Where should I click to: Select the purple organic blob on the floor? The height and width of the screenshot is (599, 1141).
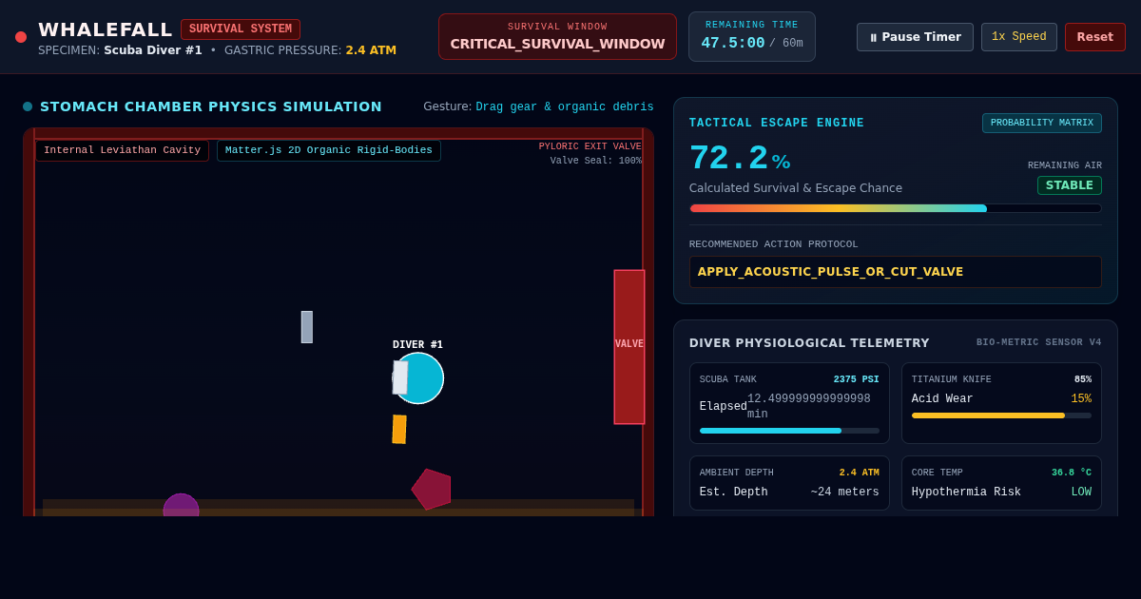pos(181,506)
